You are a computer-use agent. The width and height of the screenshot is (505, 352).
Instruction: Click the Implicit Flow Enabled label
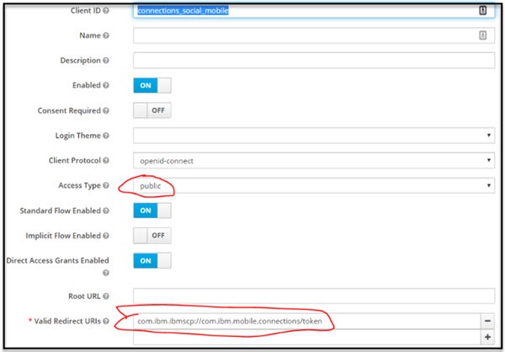(63, 236)
